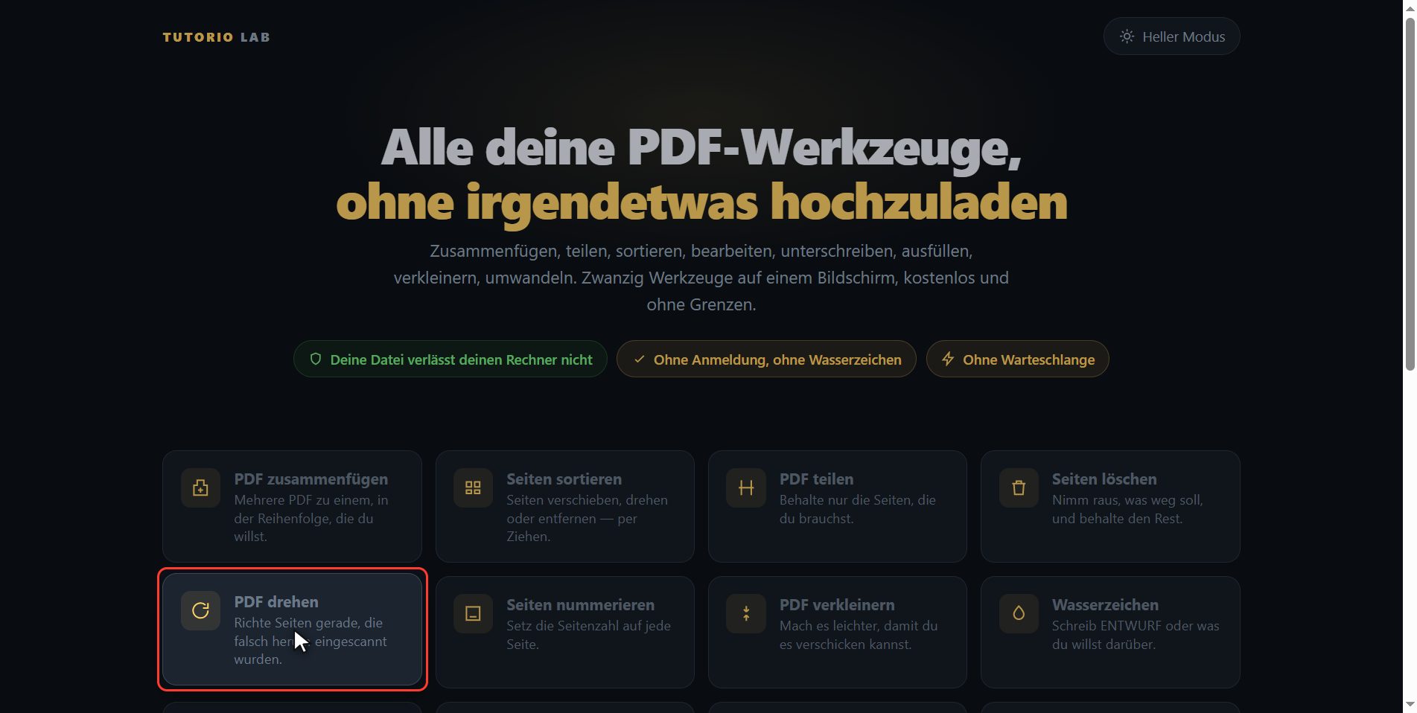The width and height of the screenshot is (1417, 713).
Task: Click 'Nimm raus, was weg soll' description
Action: [1127, 509]
